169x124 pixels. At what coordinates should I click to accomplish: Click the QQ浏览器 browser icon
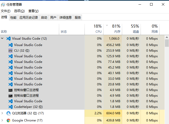tap(8, 113)
